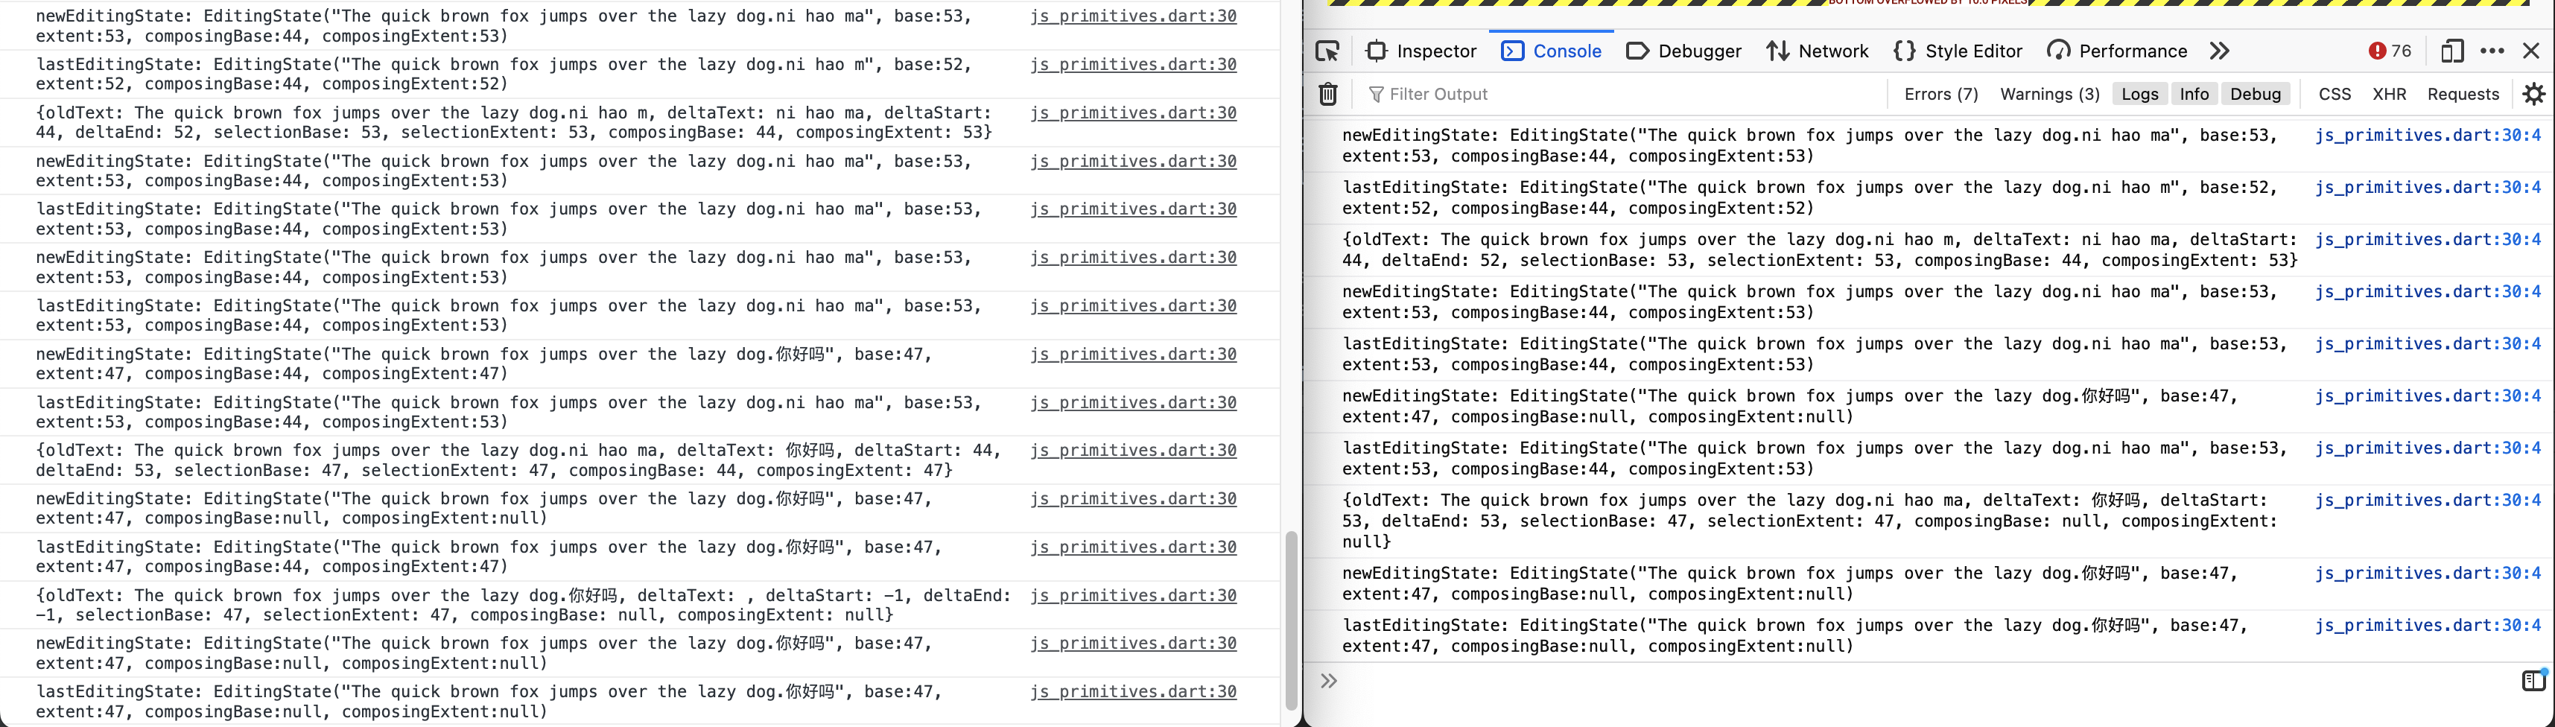Image resolution: width=2555 pixels, height=727 pixels.
Task: Toggle the split console sidebar icon
Action: point(2533,680)
